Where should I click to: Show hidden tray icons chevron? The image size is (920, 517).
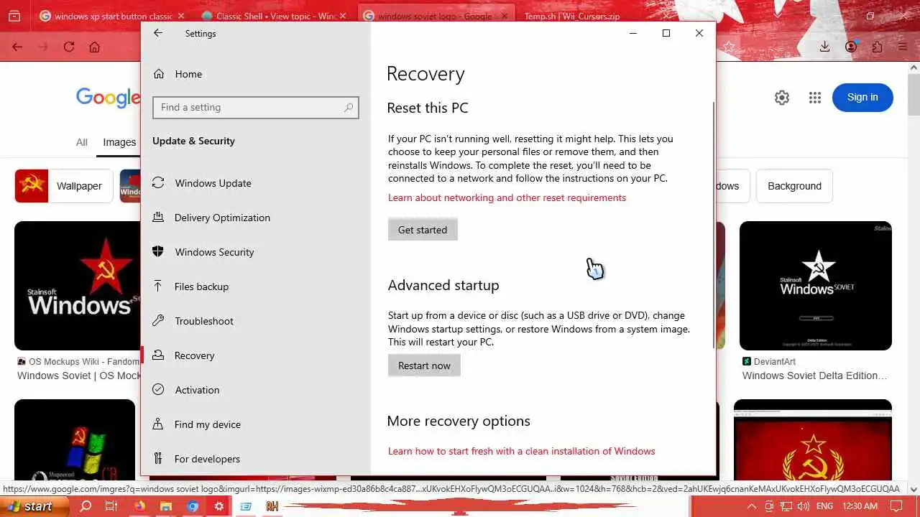tap(752, 506)
